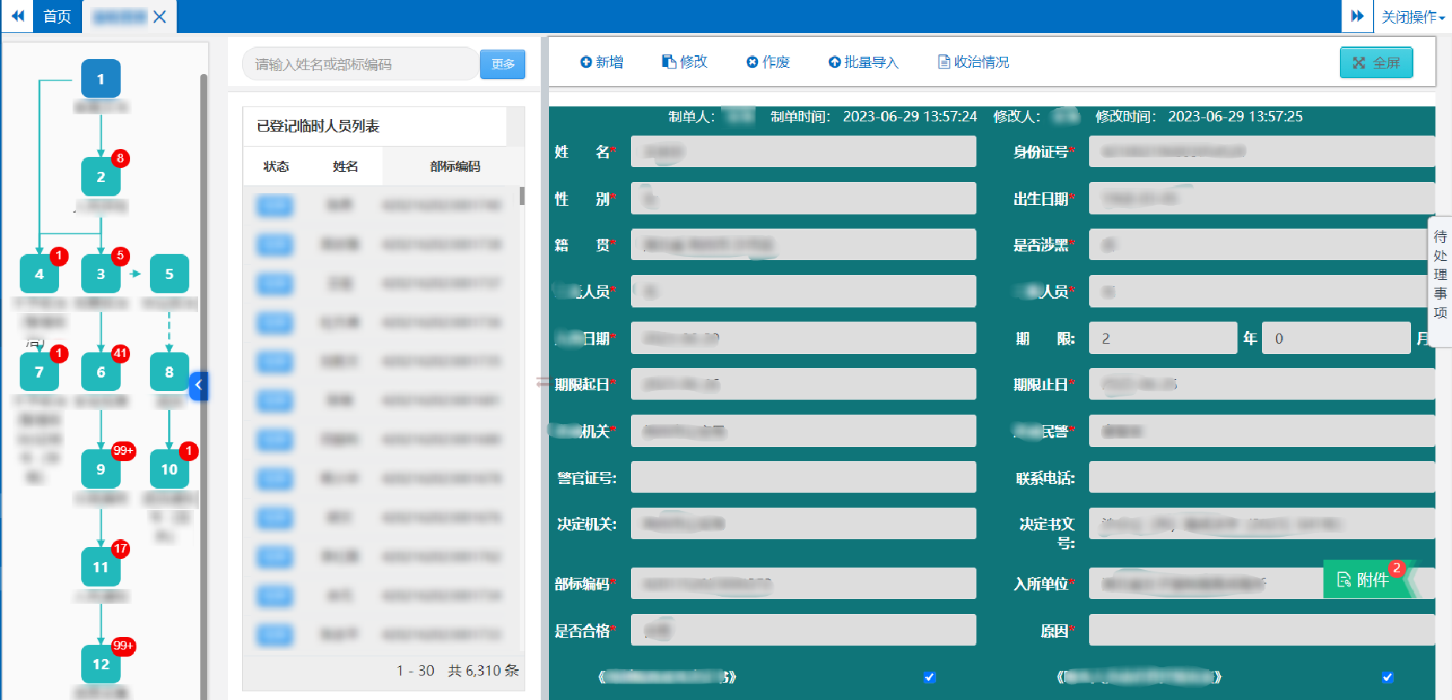
Task: Click the 期限 year input showing 2
Action: [x=1163, y=338]
